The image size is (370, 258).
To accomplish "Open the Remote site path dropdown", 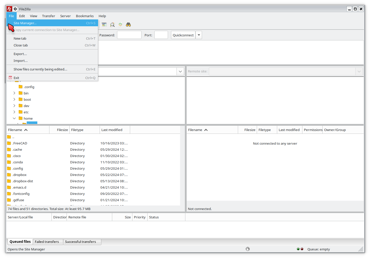I will [359, 71].
